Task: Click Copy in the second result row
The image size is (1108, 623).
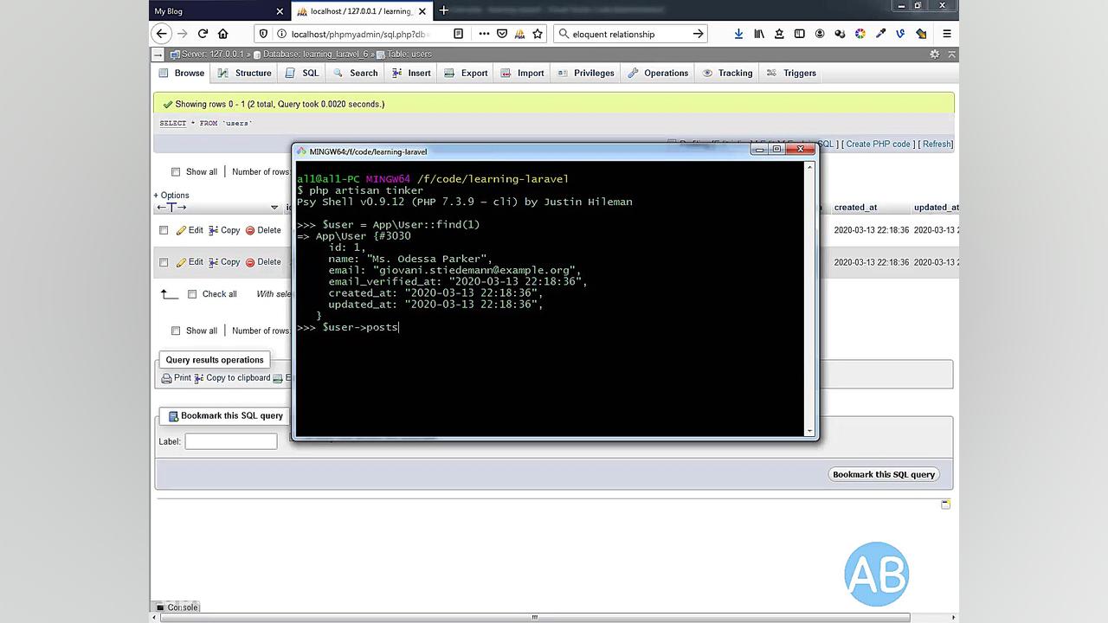Action: (224, 262)
